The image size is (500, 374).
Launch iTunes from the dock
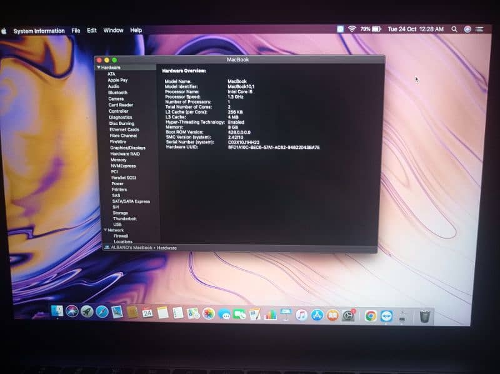coord(301,315)
